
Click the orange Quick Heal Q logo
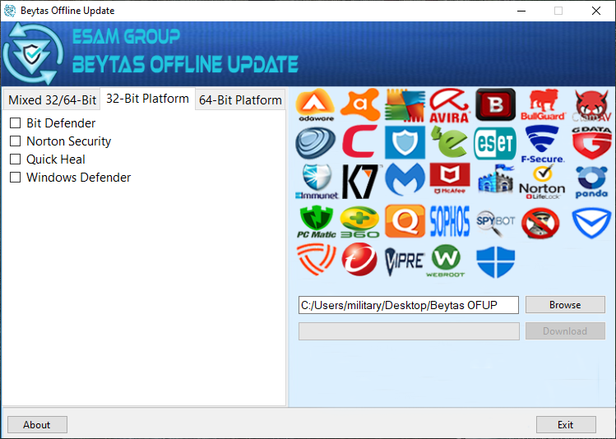[405, 221]
